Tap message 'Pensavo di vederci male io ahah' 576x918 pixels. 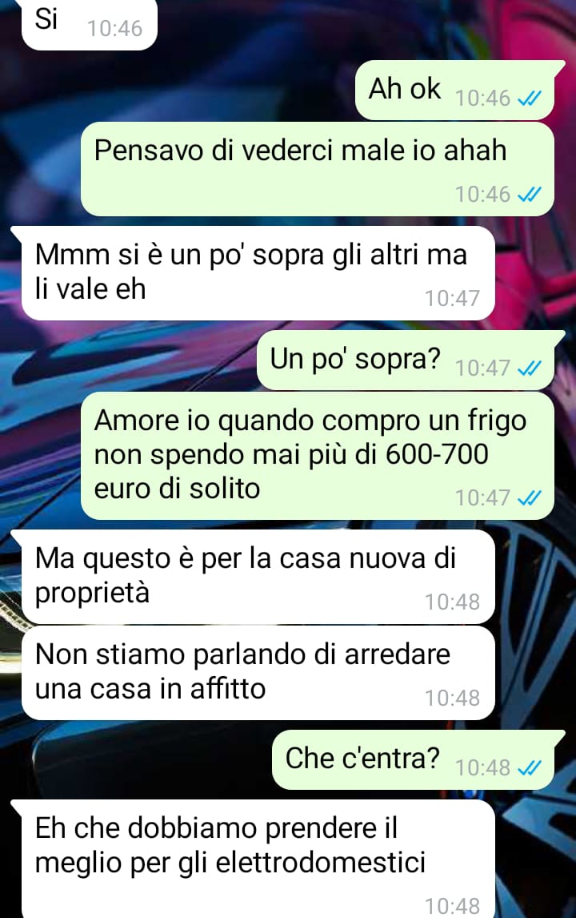pos(317,168)
